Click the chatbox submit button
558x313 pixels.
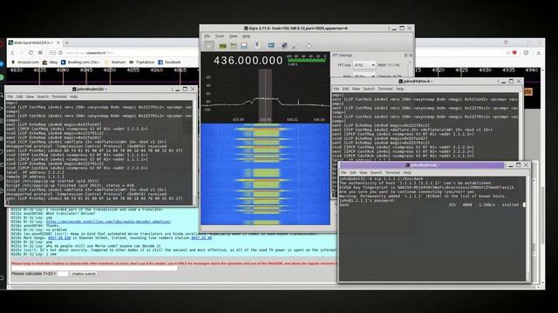[x=84, y=274]
